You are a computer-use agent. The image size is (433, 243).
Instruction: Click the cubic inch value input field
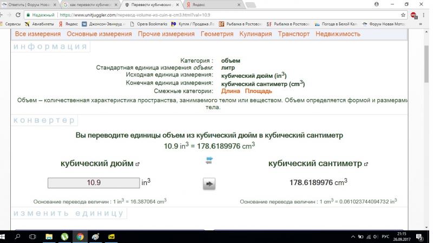(x=94, y=183)
